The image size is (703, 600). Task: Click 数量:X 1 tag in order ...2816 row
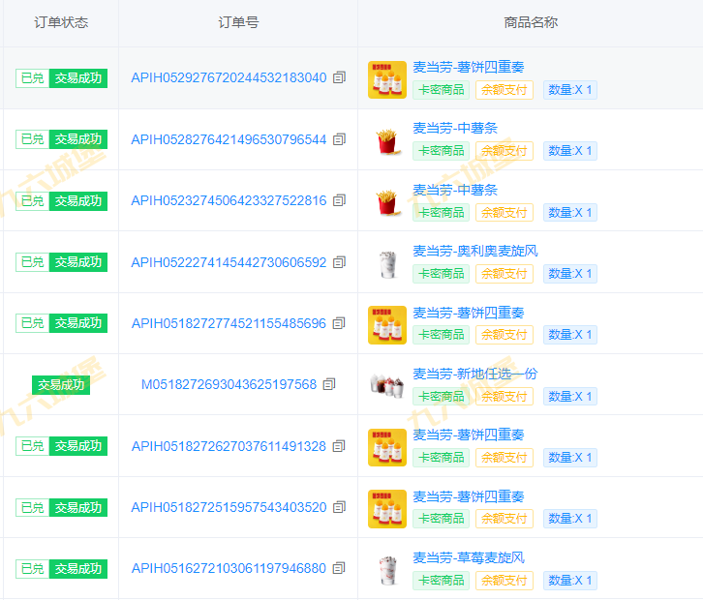(x=570, y=212)
